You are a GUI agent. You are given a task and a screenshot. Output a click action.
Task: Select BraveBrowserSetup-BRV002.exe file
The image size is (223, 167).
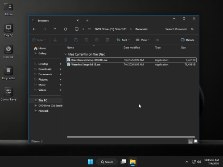(x=131, y=60)
